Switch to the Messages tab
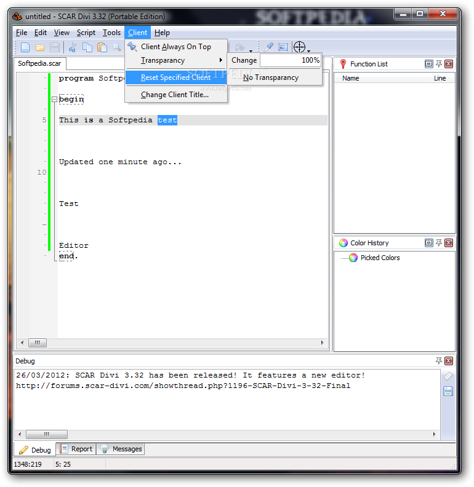The image size is (474, 487). (x=121, y=449)
